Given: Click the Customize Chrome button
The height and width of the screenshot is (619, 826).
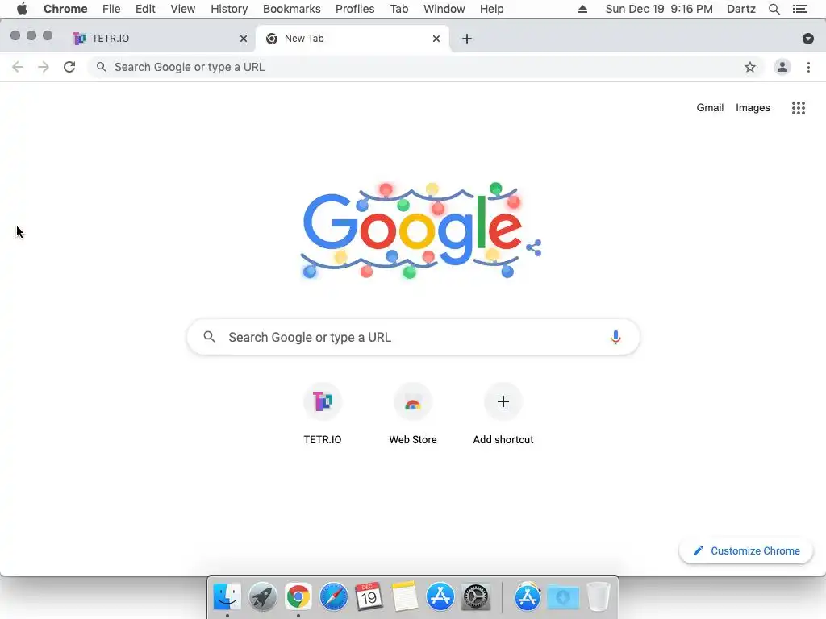Looking at the screenshot, I should 746,550.
